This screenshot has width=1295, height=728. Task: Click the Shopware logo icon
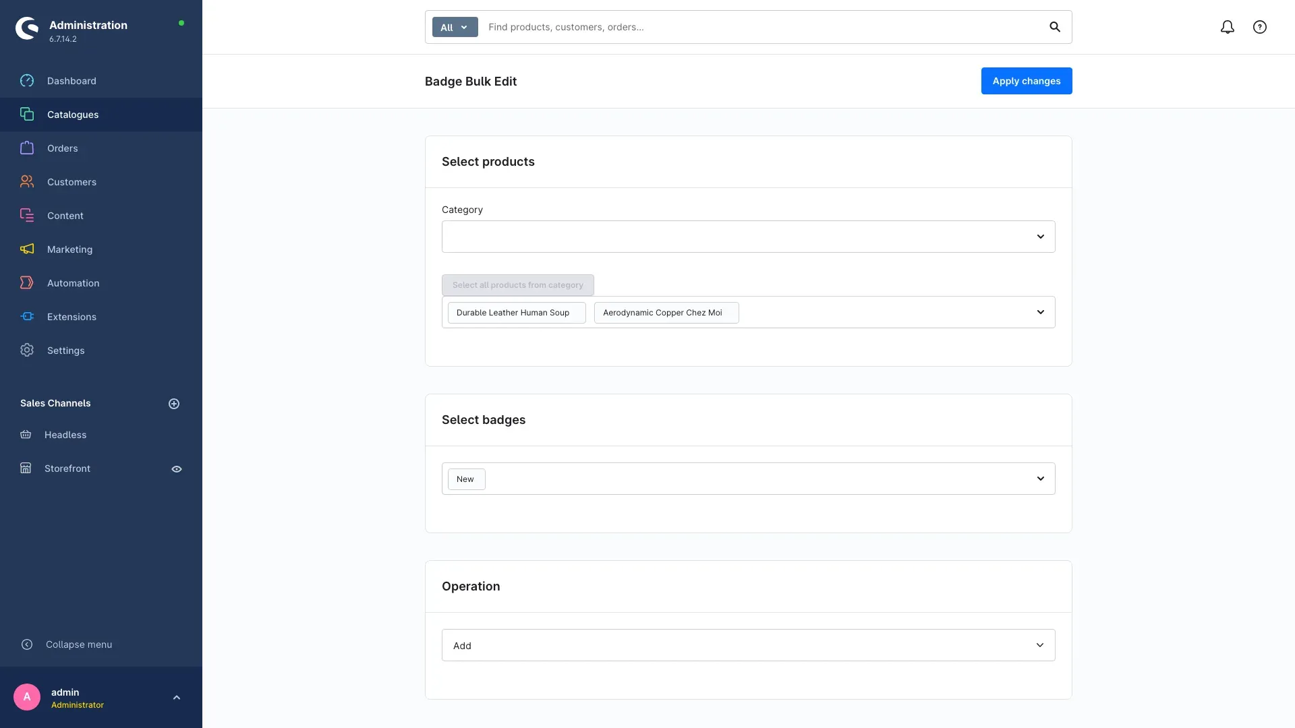27,28
